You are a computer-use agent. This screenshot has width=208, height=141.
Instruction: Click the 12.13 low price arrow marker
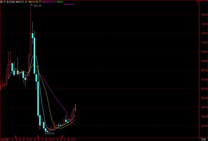click(x=50, y=134)
